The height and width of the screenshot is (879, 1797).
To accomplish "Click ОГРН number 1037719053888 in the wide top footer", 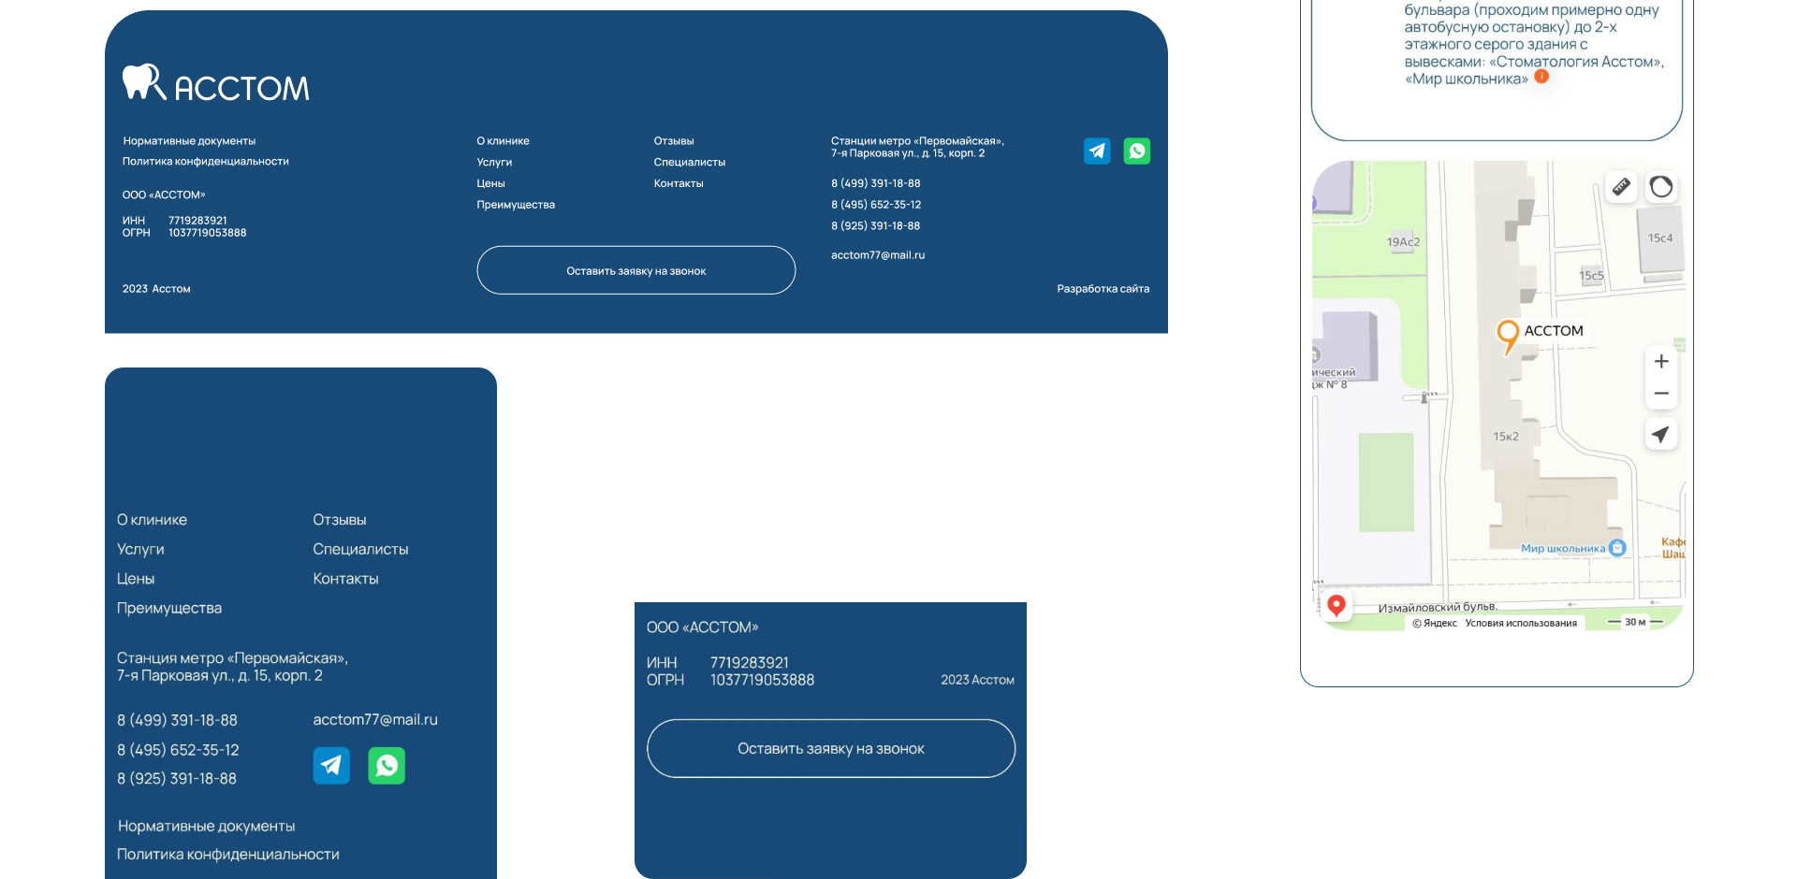I will pyautogui.click(x=207, y=233).
